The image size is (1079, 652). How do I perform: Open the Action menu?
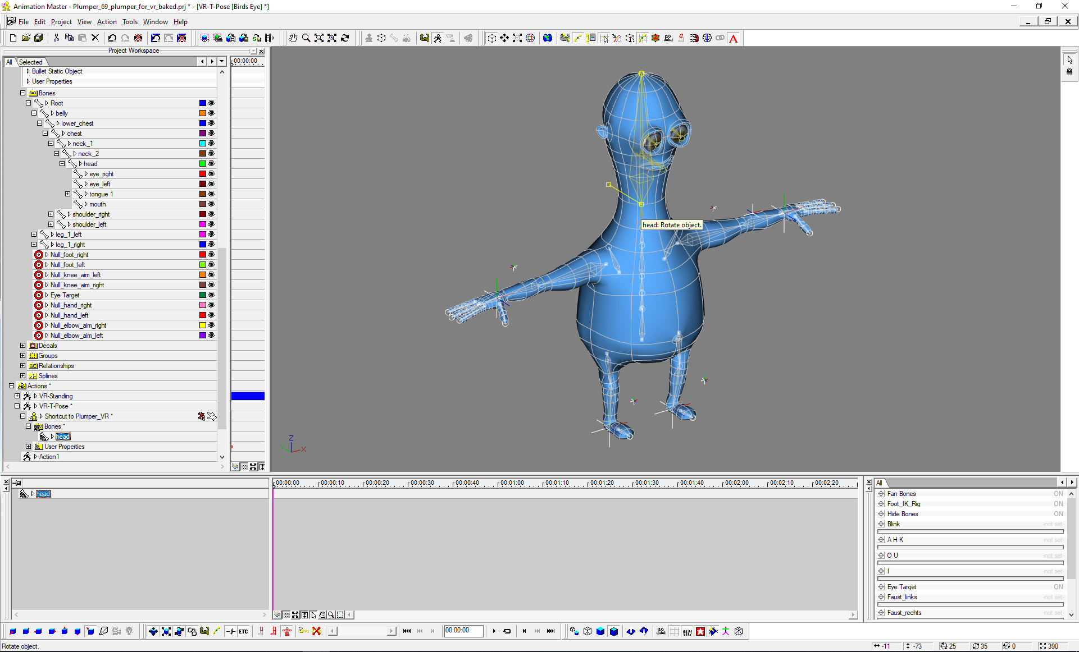coord(107,22)
